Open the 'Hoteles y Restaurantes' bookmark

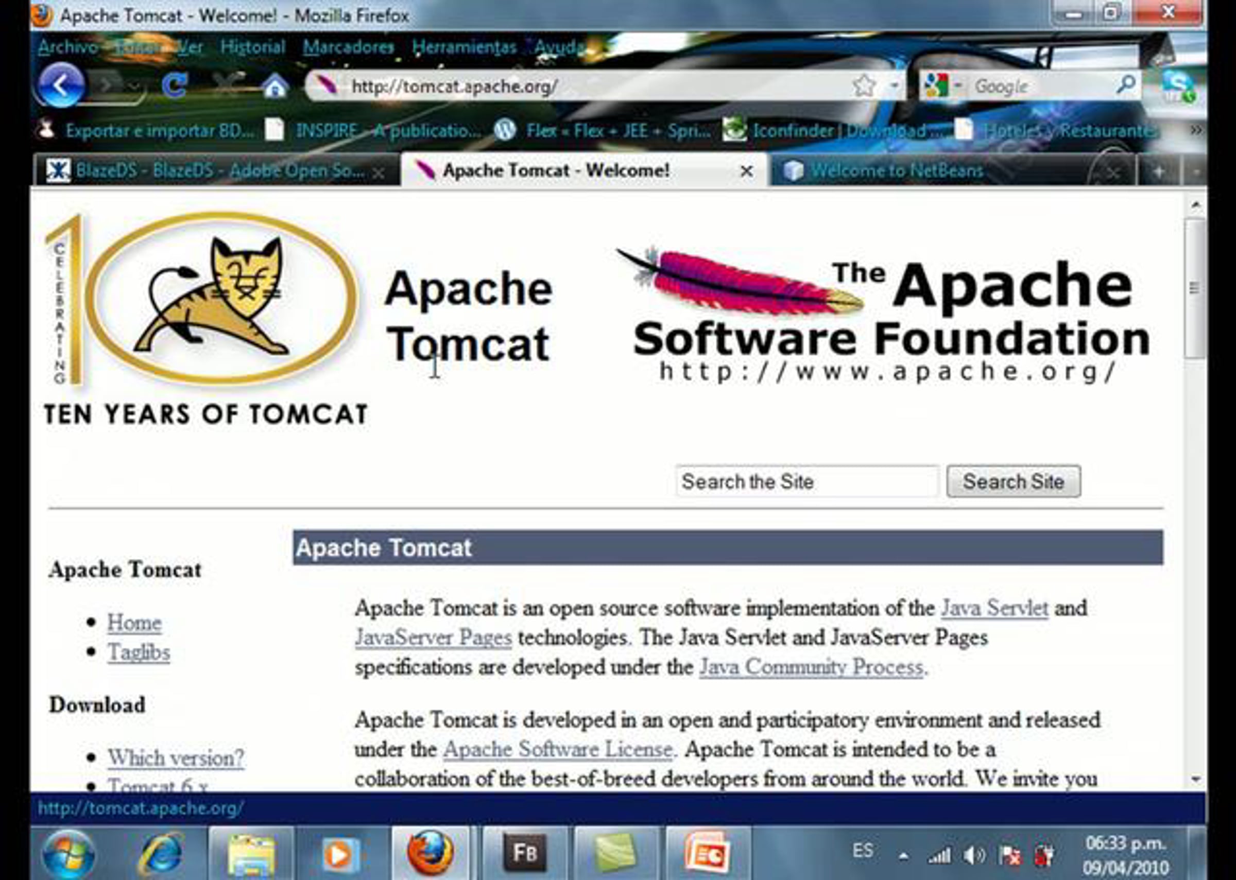tap(1057, 130)
